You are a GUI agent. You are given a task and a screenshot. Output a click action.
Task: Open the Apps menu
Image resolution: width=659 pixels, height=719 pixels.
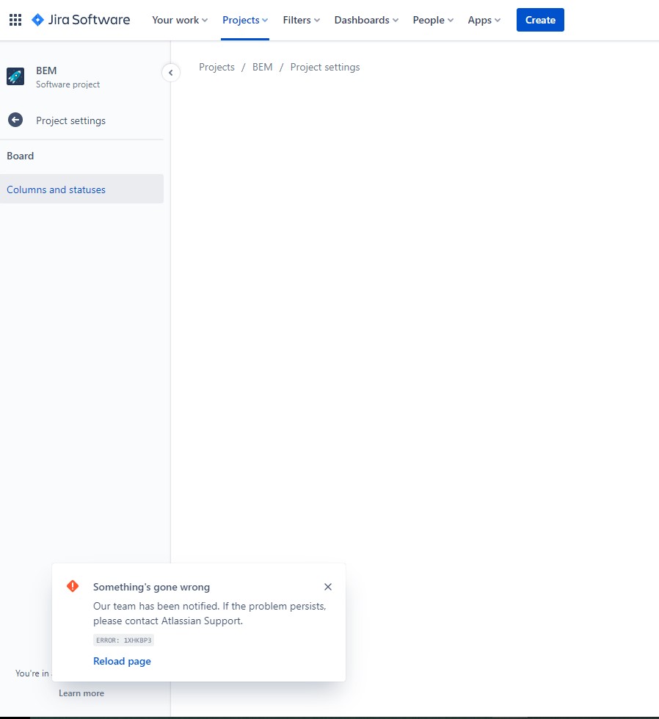click(484, 20)
